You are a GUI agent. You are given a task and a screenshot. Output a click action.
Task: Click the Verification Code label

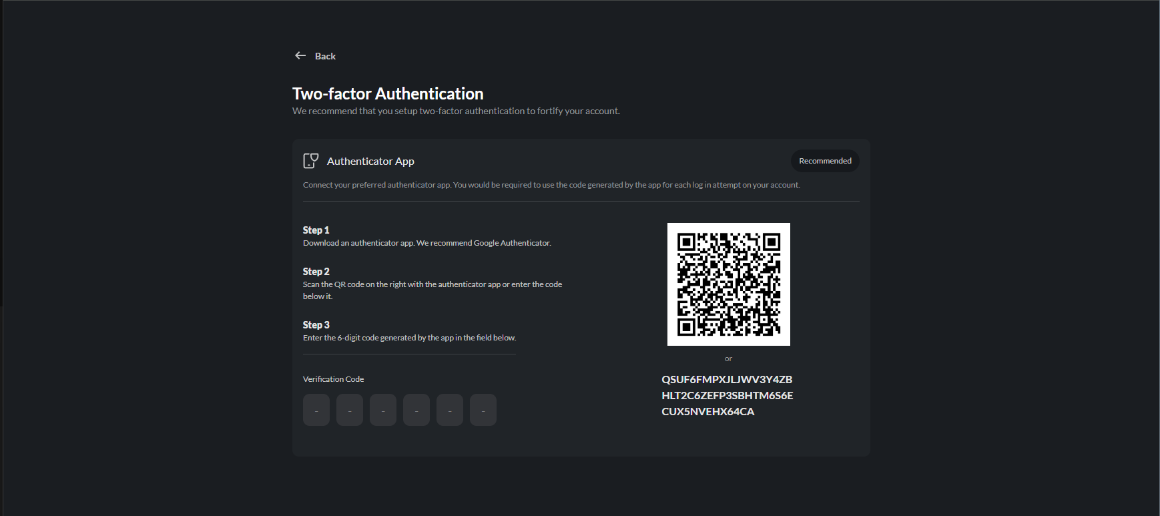(x=333, y=379)
